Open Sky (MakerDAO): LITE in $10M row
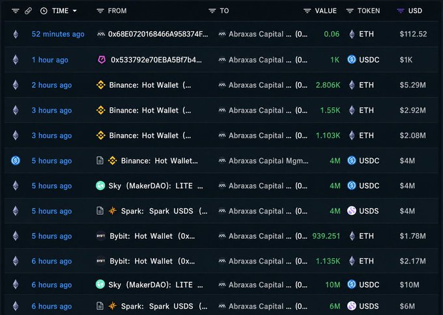The width and height of the screenshot is (443, 315). [x=156, y=285]
